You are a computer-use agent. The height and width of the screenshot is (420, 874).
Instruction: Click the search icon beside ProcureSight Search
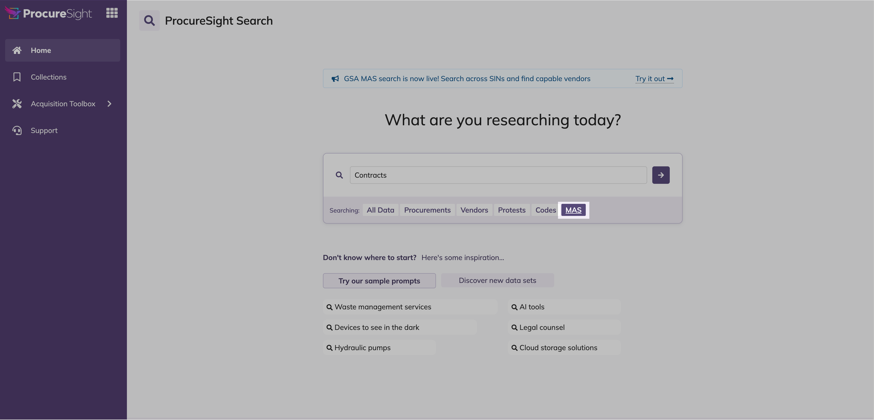(x=149, y=21)
